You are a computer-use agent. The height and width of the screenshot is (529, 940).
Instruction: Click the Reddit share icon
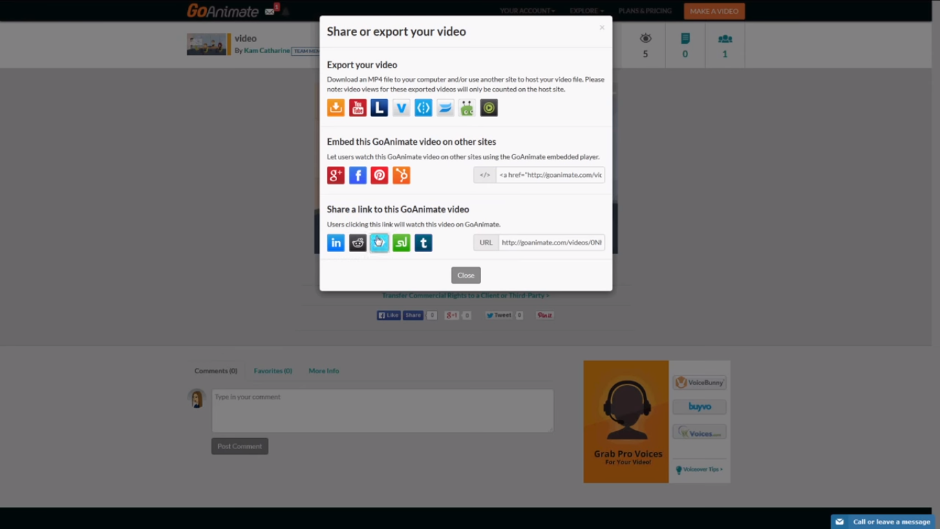pyautogui.click(x=357, y=242)
